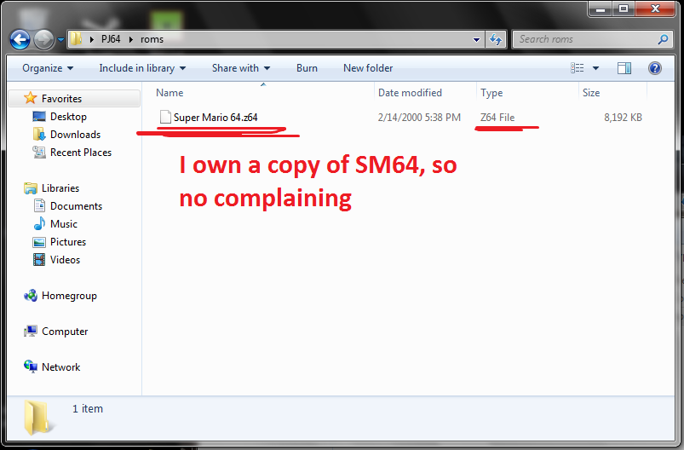Open Include in library dropdown
The image size is (684, 450).
(x=142, y=68)
